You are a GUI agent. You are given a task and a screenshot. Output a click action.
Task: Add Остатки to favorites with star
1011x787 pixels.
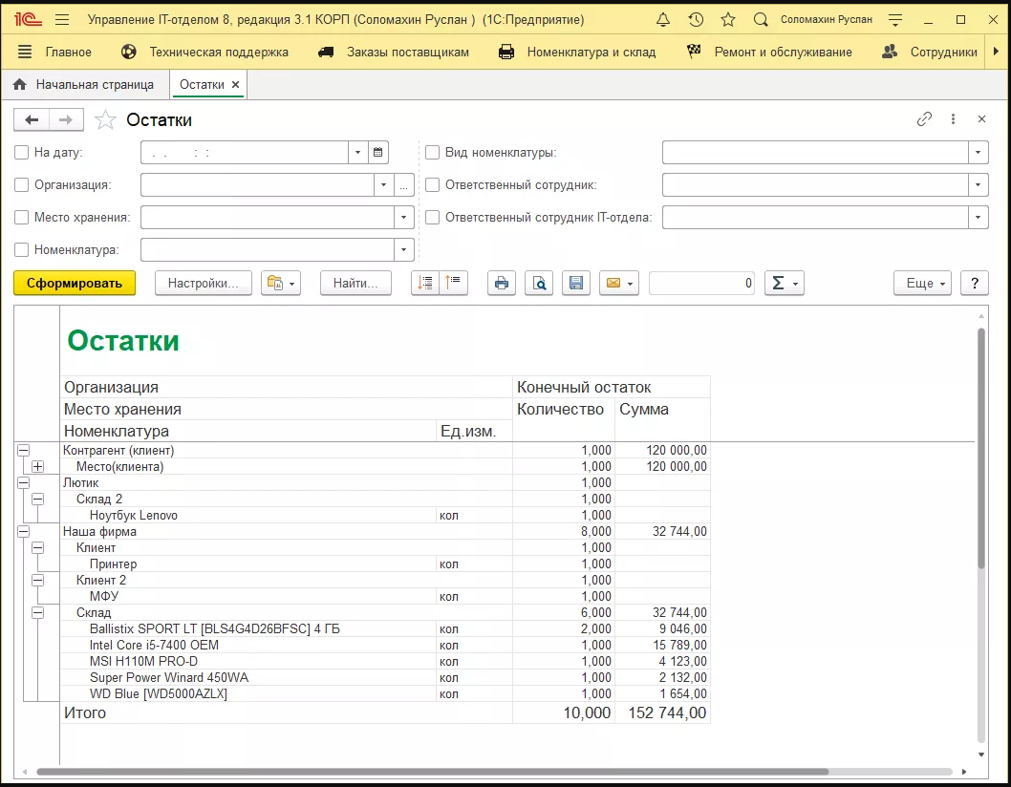click(106, 119)
